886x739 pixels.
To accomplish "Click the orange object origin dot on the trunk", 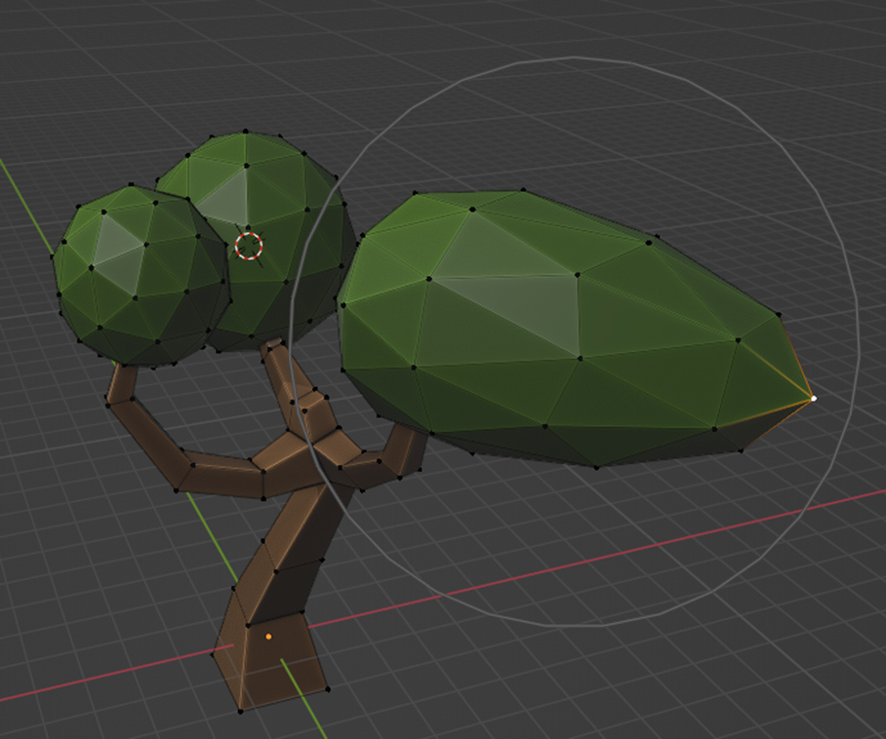I will click(268, 637).
